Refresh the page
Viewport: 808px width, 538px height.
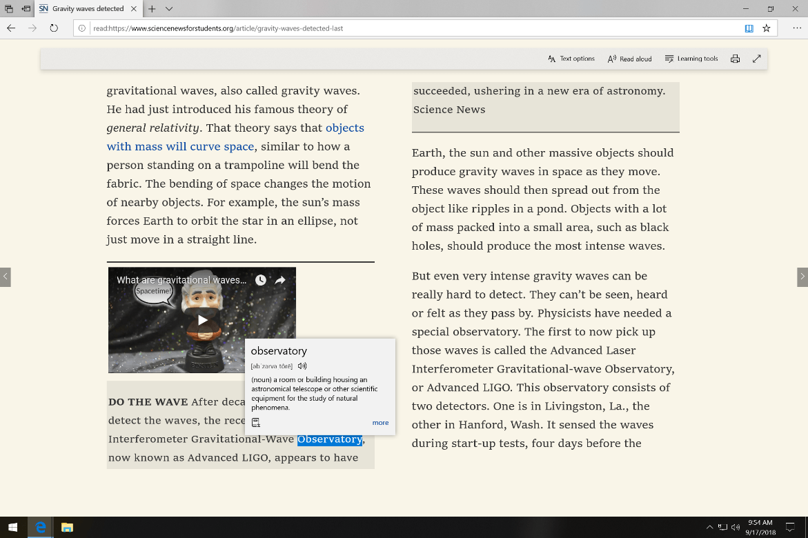point(54,28)
